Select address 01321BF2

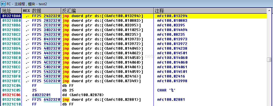click(x=12, y=72)
